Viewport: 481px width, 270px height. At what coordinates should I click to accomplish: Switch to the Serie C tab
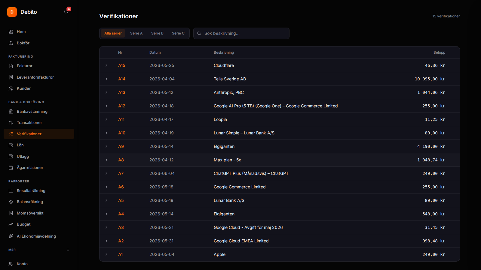[178, 33]
